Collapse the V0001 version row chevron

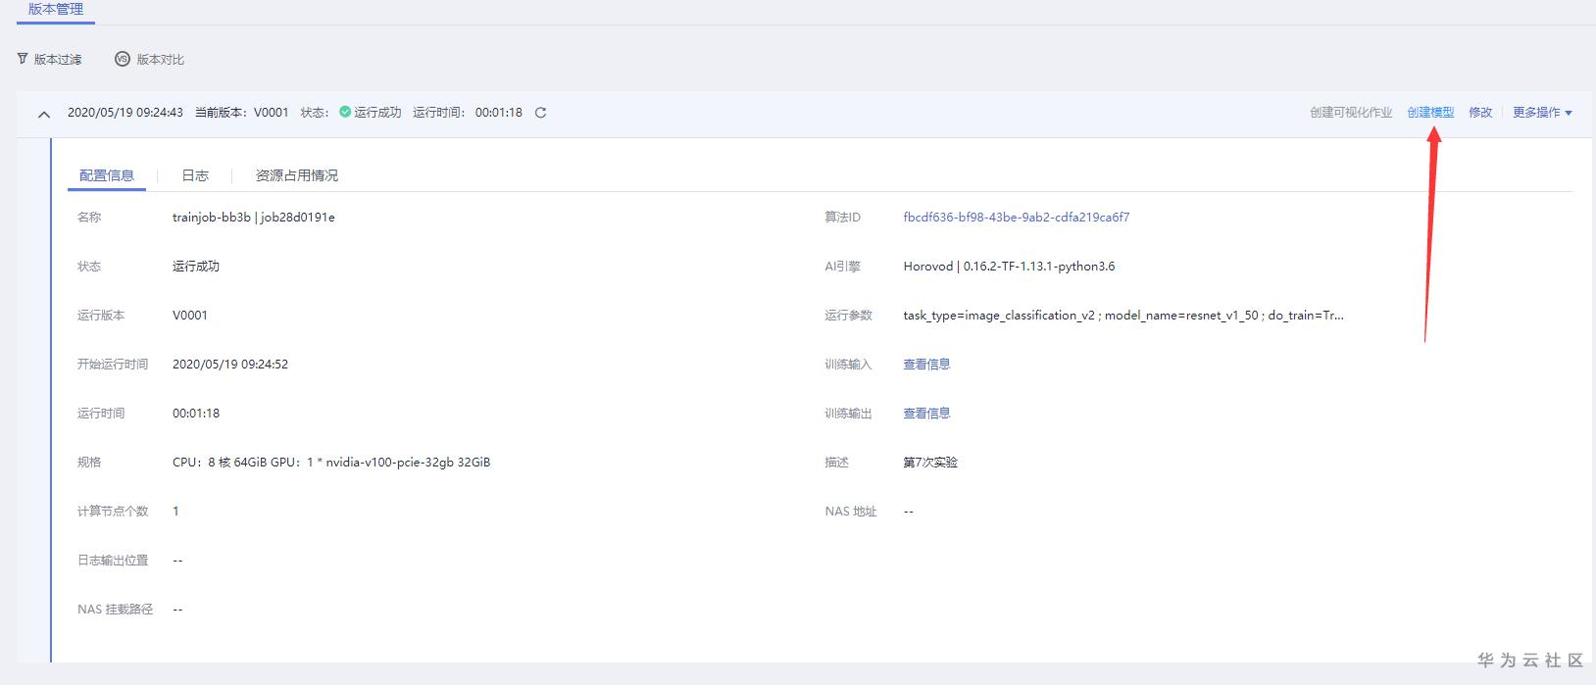pos(44,114)
